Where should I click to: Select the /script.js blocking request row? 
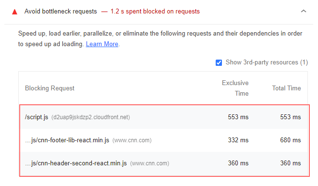[164, 117]
